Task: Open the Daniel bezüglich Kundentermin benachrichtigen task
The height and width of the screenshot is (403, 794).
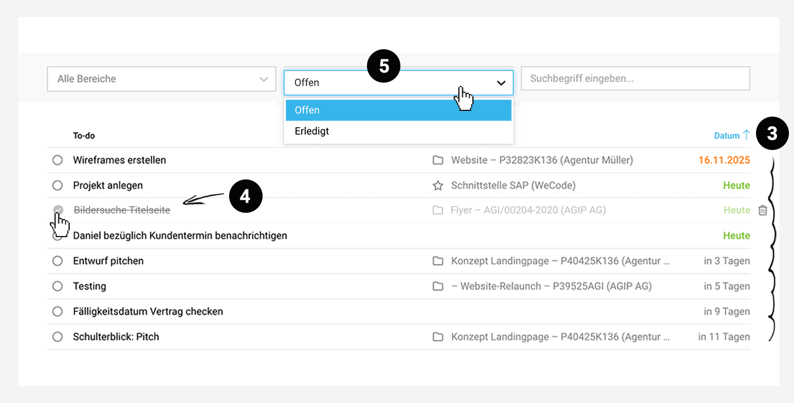Action: click(180, 235)
